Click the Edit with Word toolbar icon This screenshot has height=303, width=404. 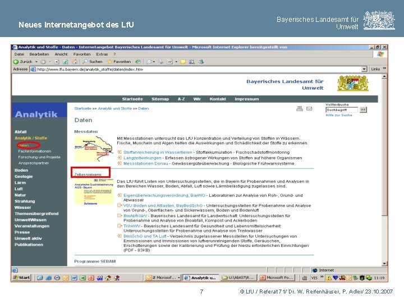(170, 62)
